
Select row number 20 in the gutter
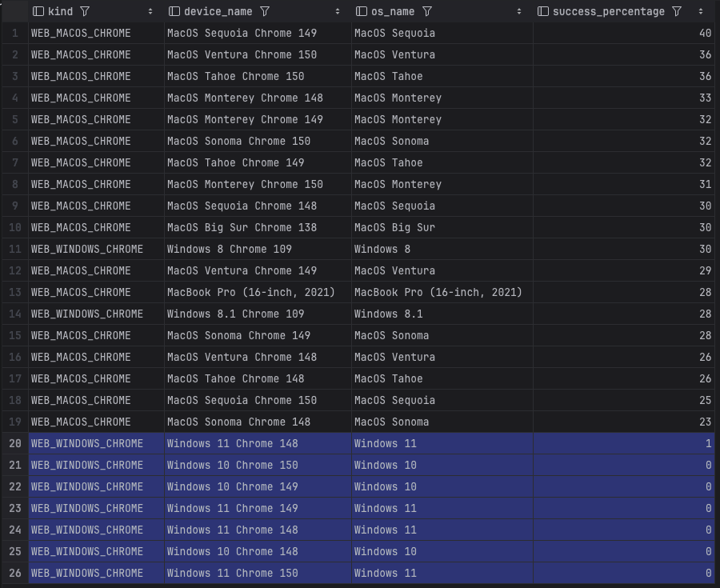tap(15, 443)
